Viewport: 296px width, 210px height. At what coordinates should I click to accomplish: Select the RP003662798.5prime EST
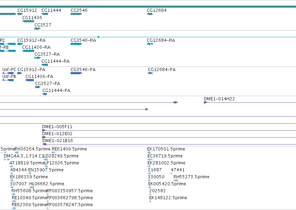(47, 201)
